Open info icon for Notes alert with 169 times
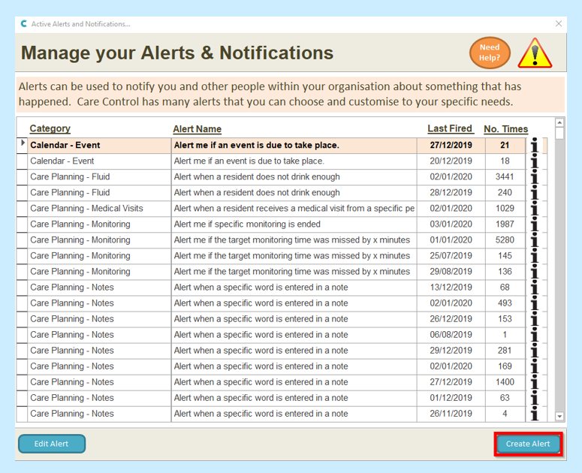This screenshot has width=582, height=473. [x=535, y=366]
